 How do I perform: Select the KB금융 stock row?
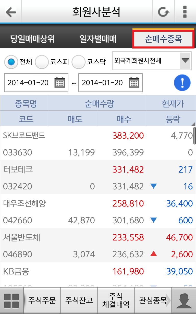(98, 275)
